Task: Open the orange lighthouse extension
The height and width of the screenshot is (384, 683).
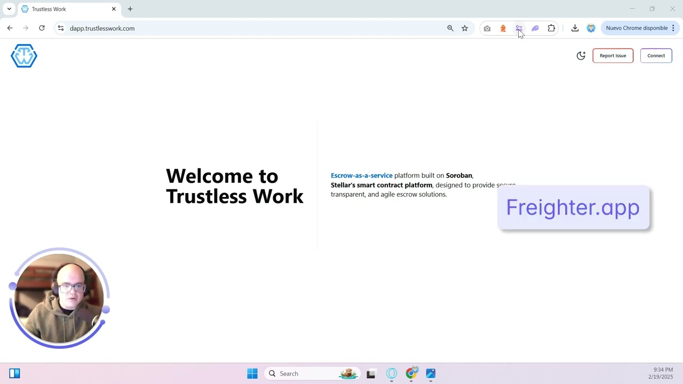Action: (503, 28)
